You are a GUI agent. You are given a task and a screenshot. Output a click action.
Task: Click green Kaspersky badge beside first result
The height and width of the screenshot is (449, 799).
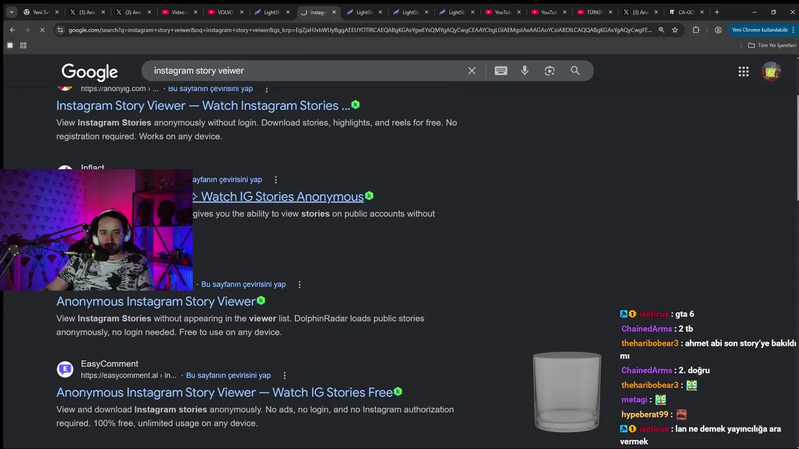(355, 105)
